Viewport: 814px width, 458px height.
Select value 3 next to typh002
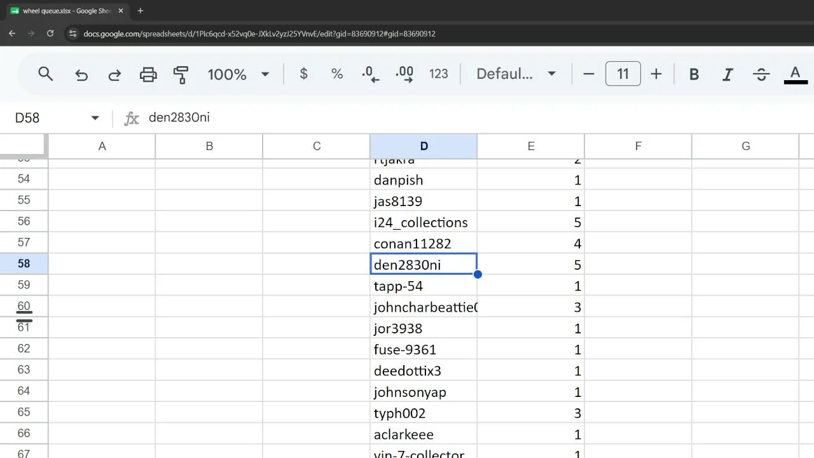531,413
